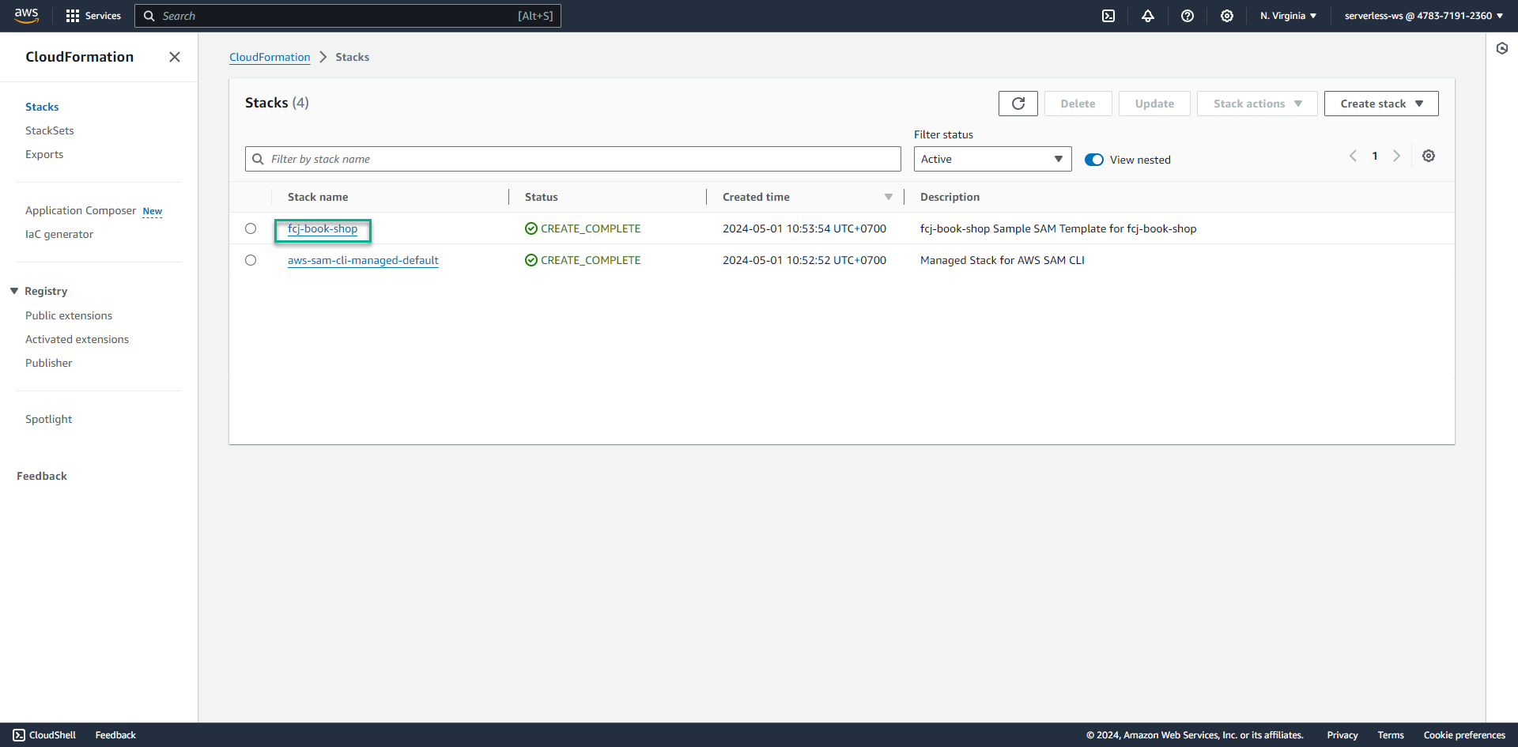1518x747 pixels.
Task: Open the Terms link in footer
Action: [1391, 735]
